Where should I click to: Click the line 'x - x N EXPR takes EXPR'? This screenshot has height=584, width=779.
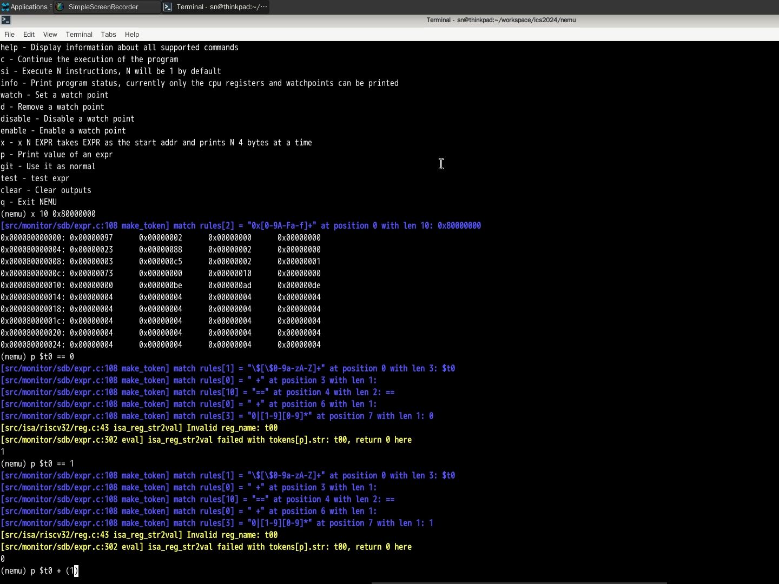tap(156, 143)
